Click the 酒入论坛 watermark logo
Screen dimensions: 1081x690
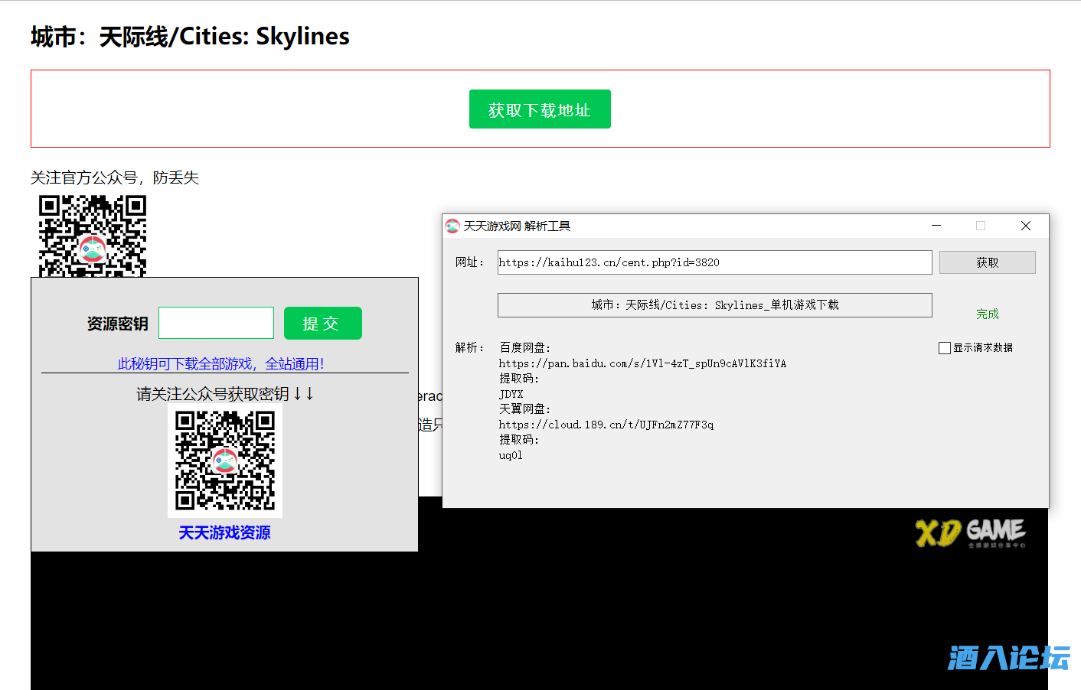1008,658
